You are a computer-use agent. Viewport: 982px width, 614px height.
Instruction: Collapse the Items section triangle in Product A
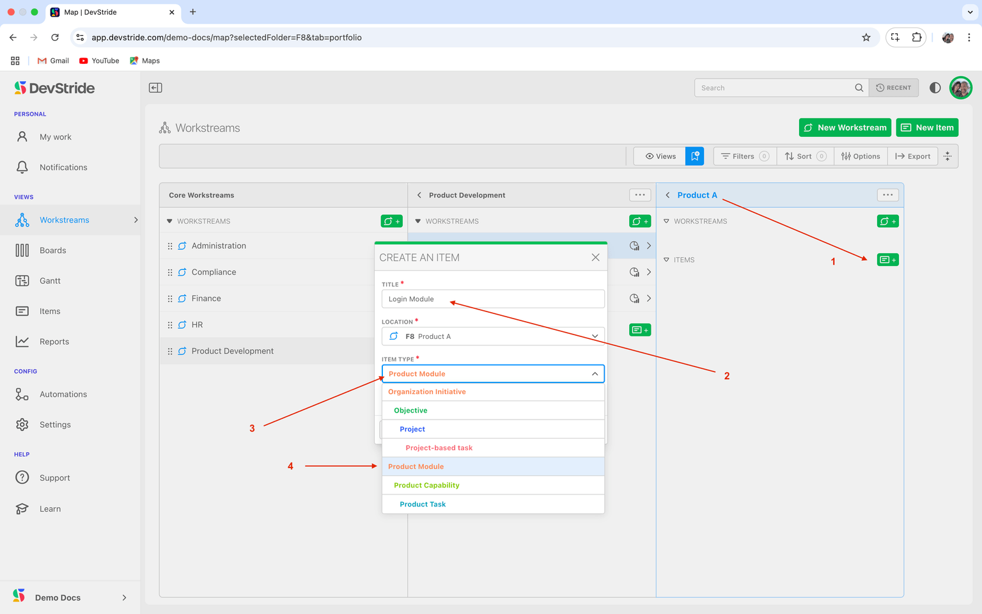(x=666, y=260)
